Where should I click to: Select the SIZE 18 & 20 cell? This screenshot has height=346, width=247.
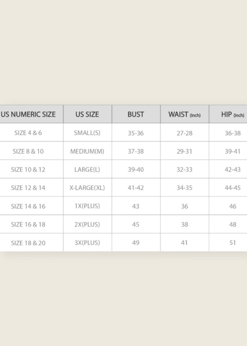pos(28,243)
